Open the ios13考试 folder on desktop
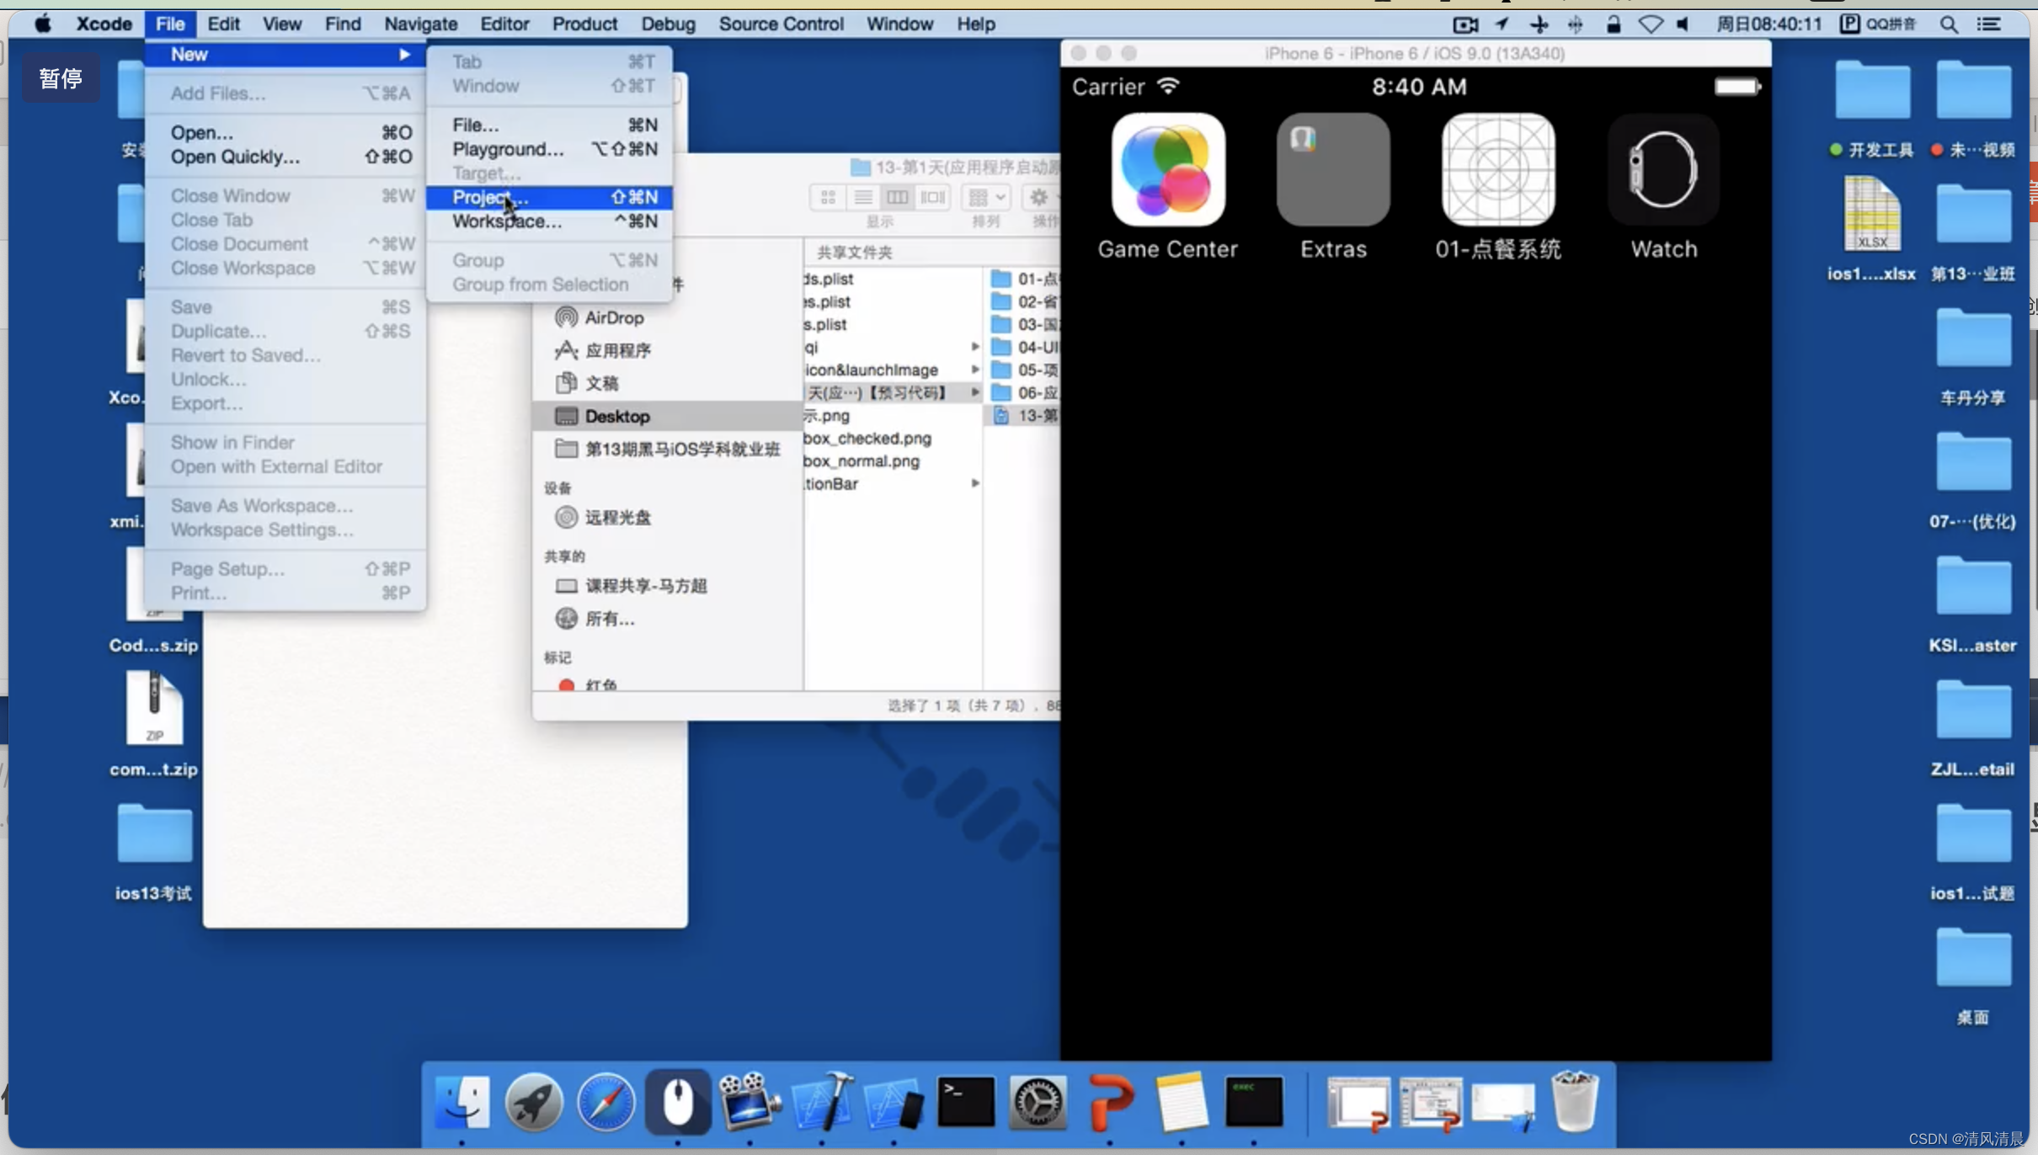The width and height of the screenshot is (2038, 1155). point(154,833)
